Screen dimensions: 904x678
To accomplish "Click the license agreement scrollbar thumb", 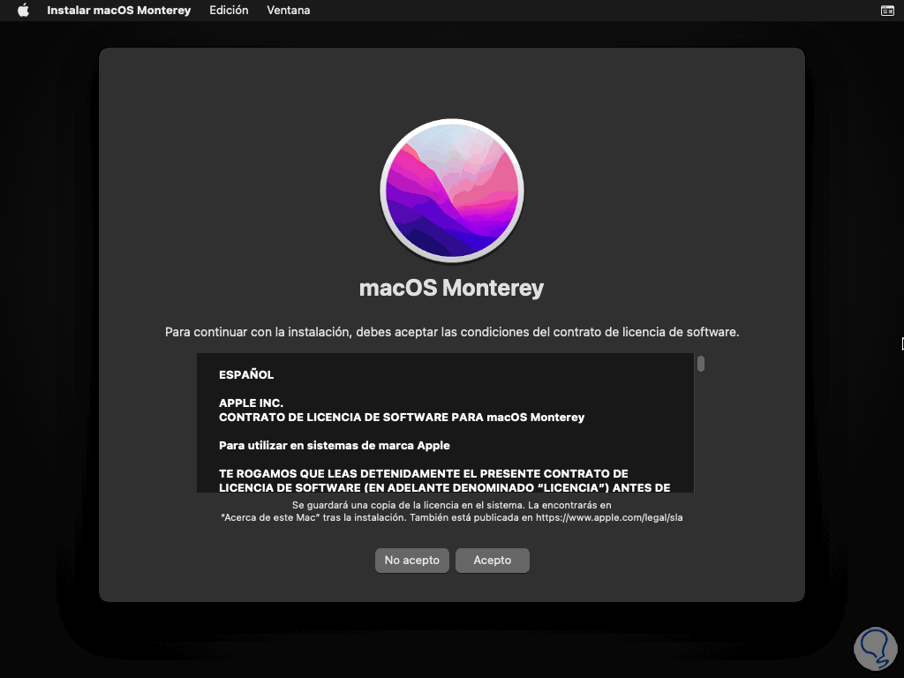I will click(x=700, y=364).
